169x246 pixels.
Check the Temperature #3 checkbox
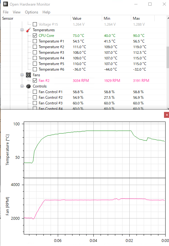35,53
